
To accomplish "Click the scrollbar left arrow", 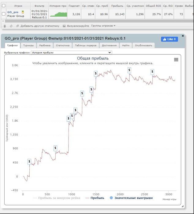I will (x=3, y=21).
